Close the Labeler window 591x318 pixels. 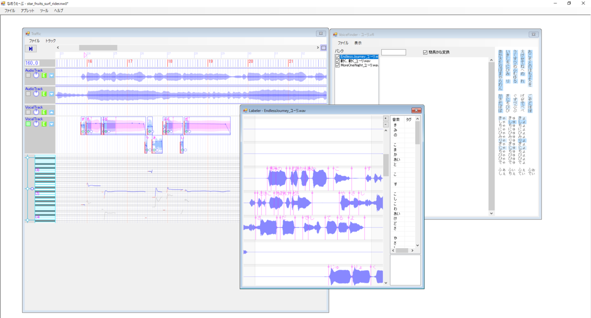[416, 111]
